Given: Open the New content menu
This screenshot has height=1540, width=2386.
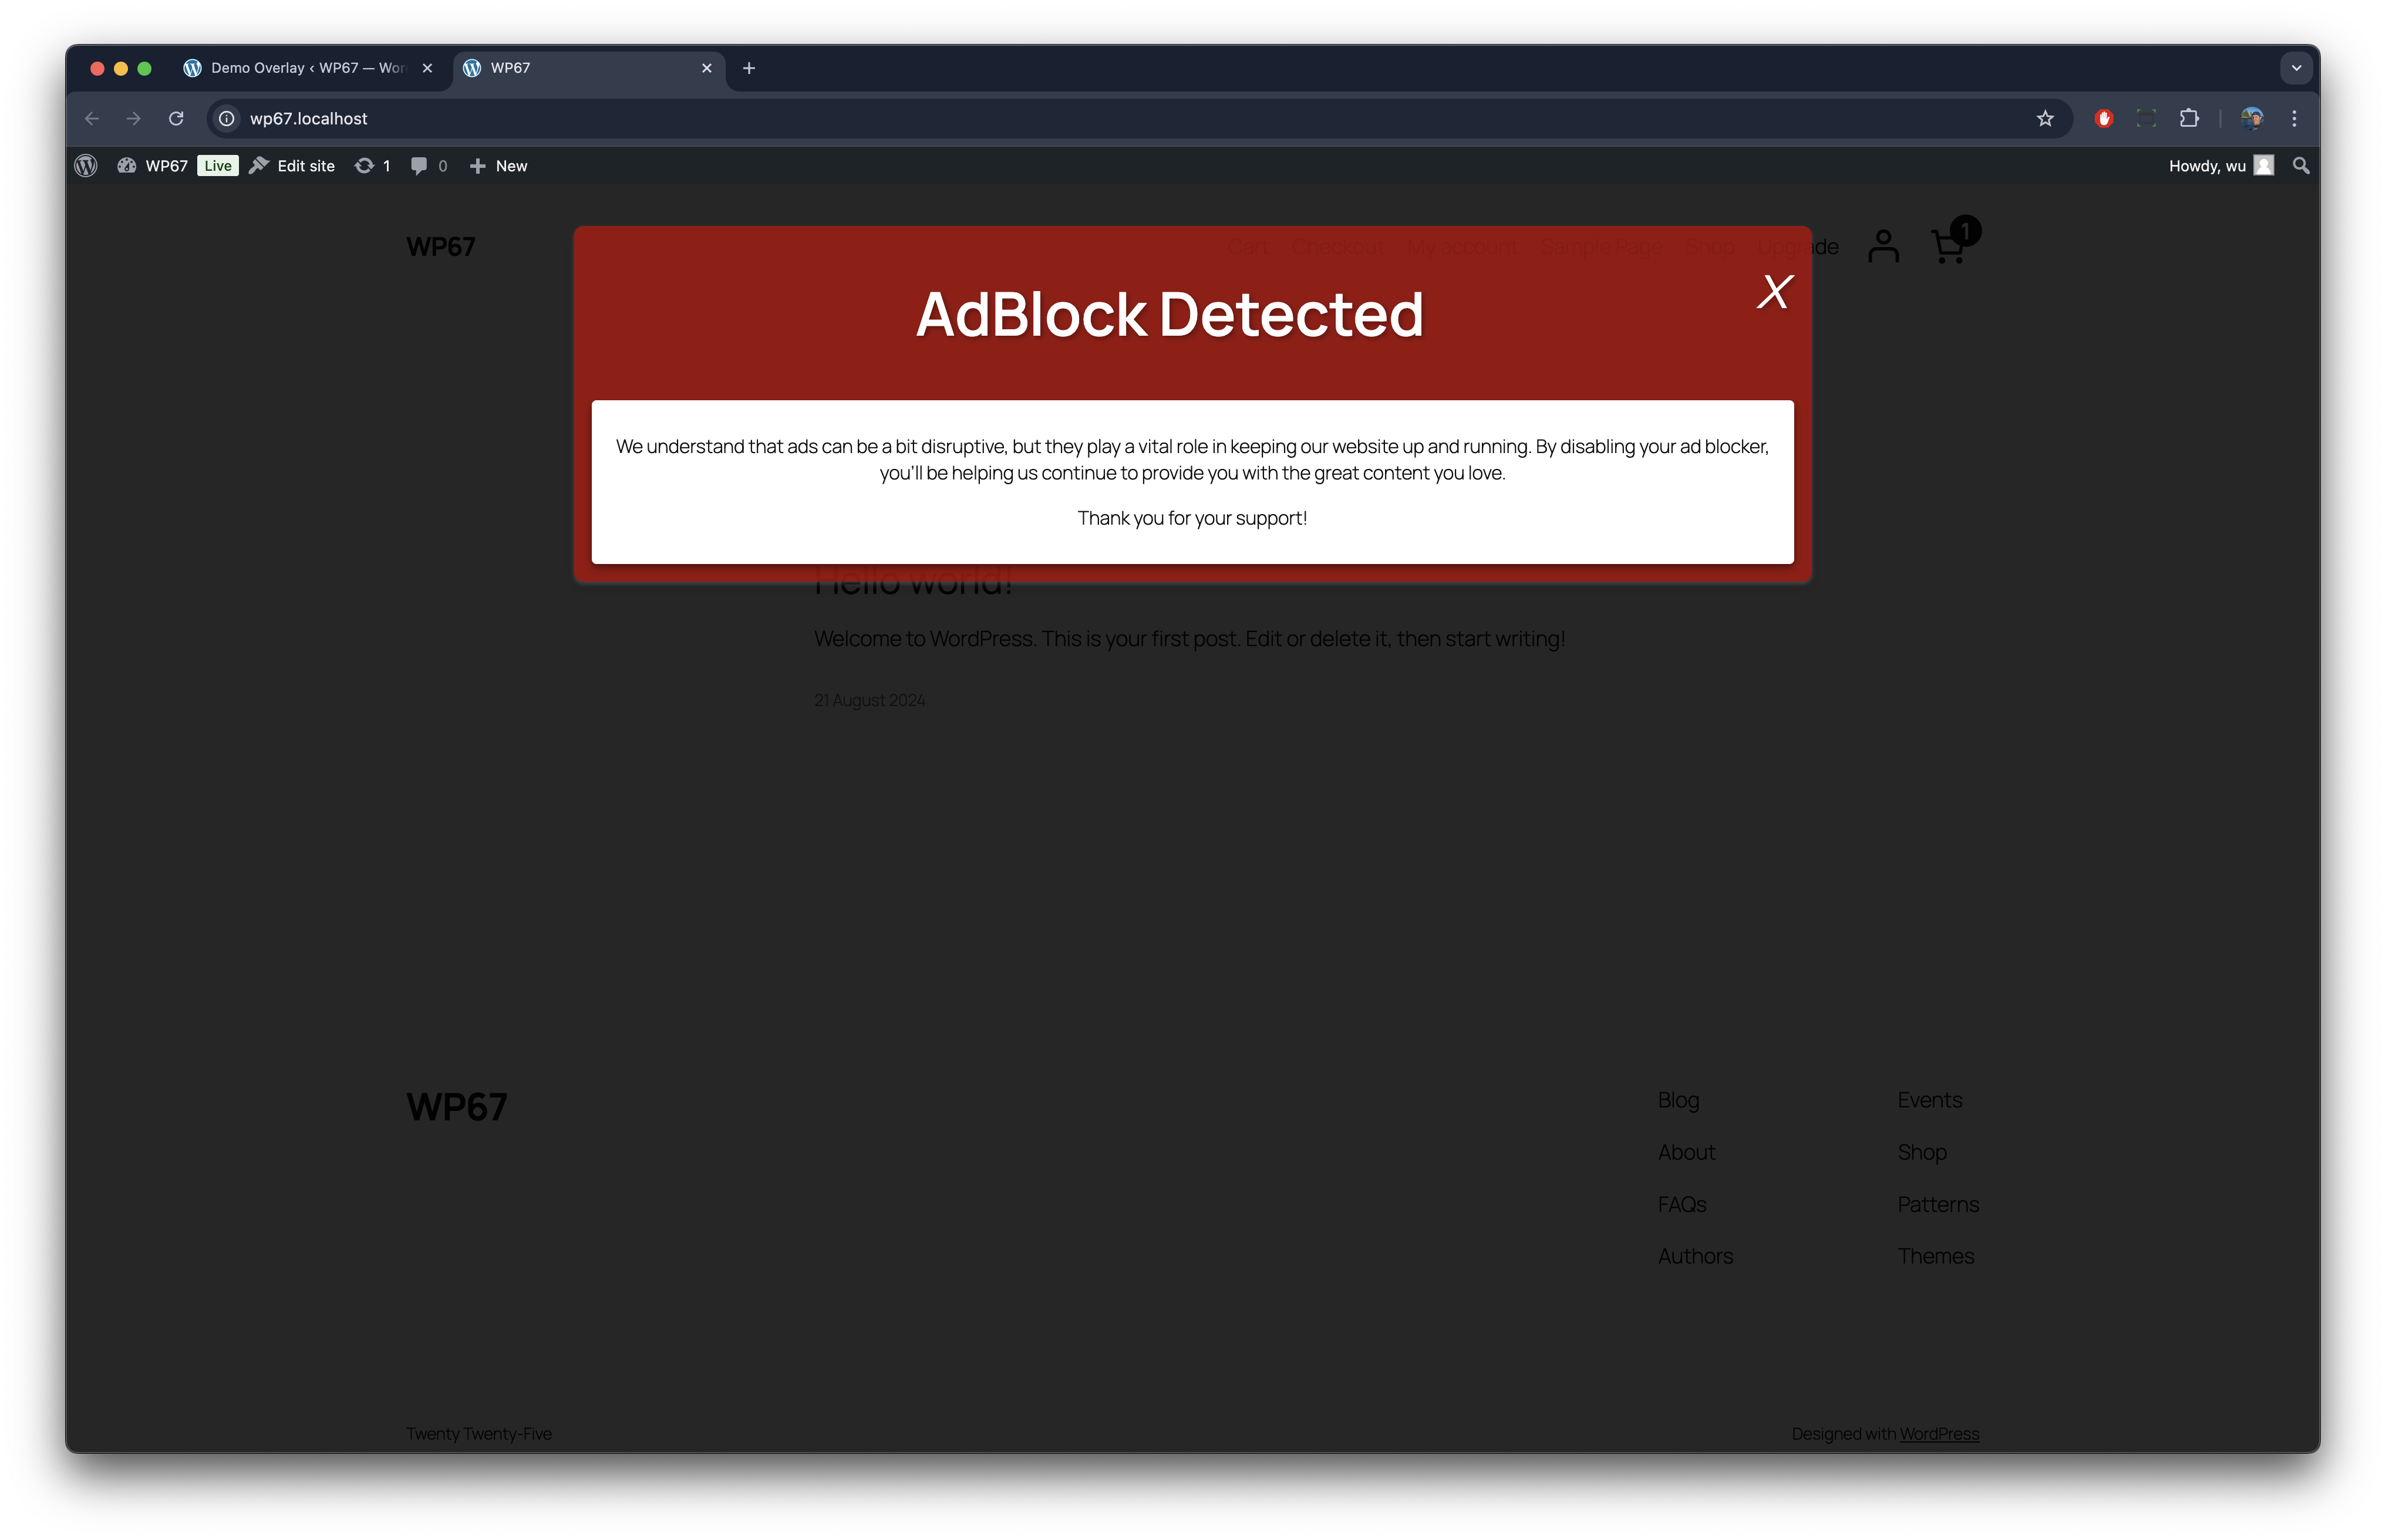Looking at the screenshot, I should tap(498, 166).
